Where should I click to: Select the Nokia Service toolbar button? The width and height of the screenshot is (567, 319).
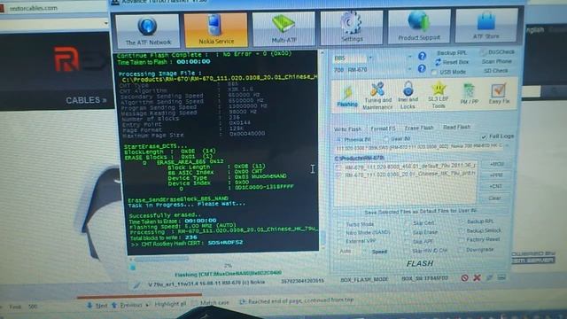pyautogui.click(x=216, y=30)
